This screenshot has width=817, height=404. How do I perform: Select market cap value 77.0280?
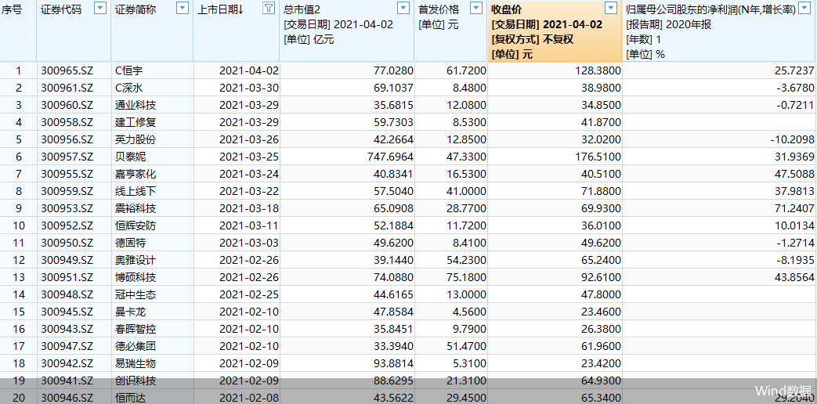[x=393, y=70]
